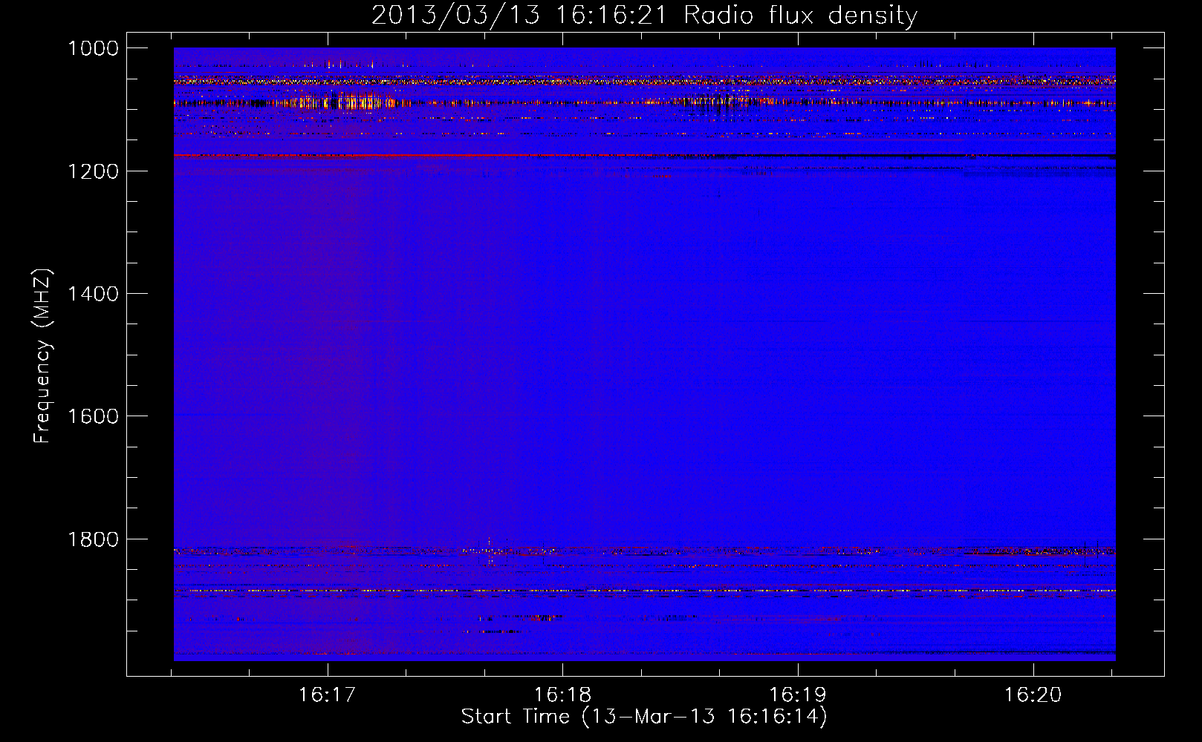Click the 16:18 time axis label
Image resolution: width=1202 pixels, height=742 pixels.
tap(562, 695)
